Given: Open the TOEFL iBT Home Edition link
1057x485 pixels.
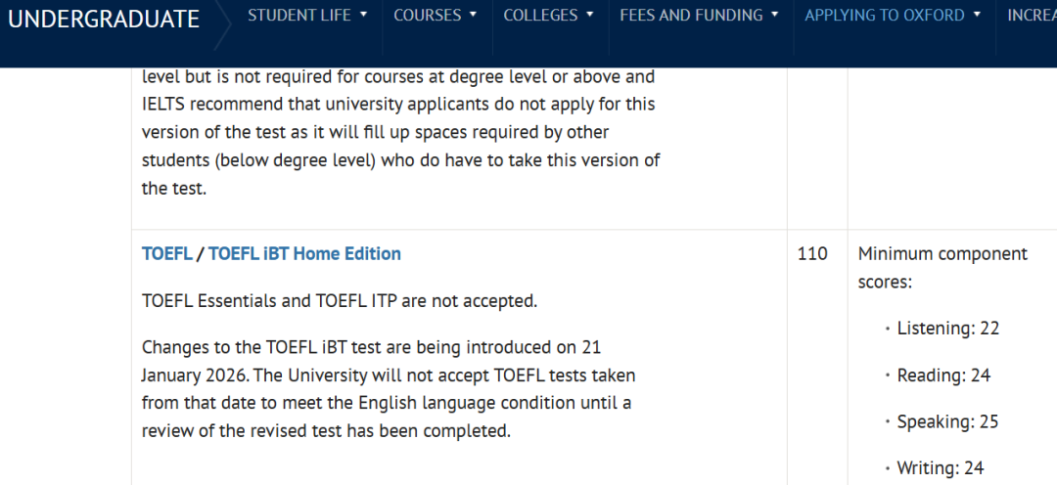Looking at the screenshot, I should click(x=304, y=253).
